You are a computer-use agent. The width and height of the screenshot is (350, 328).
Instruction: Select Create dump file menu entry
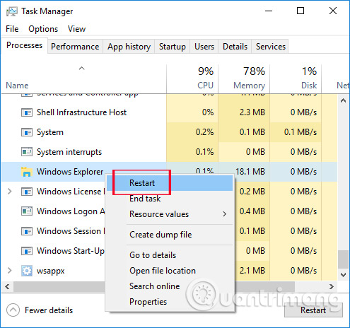170,235
